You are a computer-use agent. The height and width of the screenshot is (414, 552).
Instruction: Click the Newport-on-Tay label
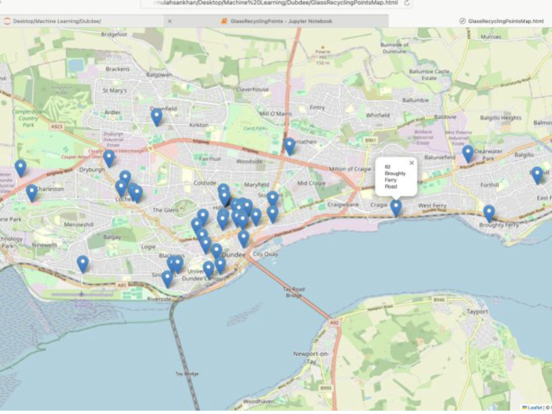310,357
